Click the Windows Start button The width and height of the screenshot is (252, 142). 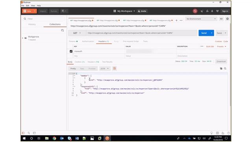(24, 138)
